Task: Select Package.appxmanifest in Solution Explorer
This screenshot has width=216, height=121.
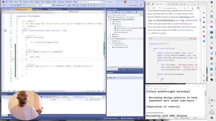Action: [121, 47]
